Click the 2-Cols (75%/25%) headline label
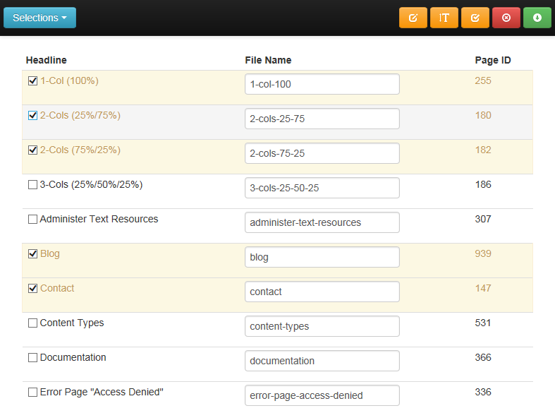Screen dimensions: 555x413 (x=80, y=150)
